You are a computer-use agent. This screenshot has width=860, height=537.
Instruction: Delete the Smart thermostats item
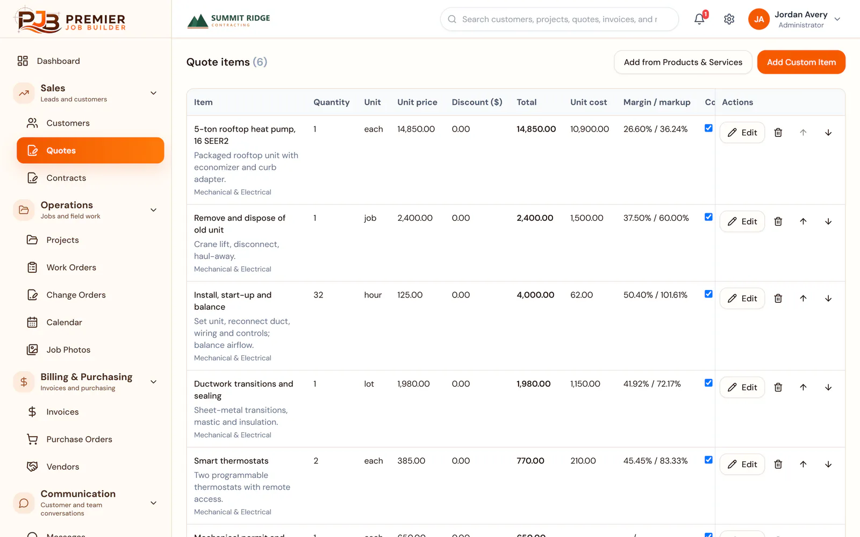[778, 465]
